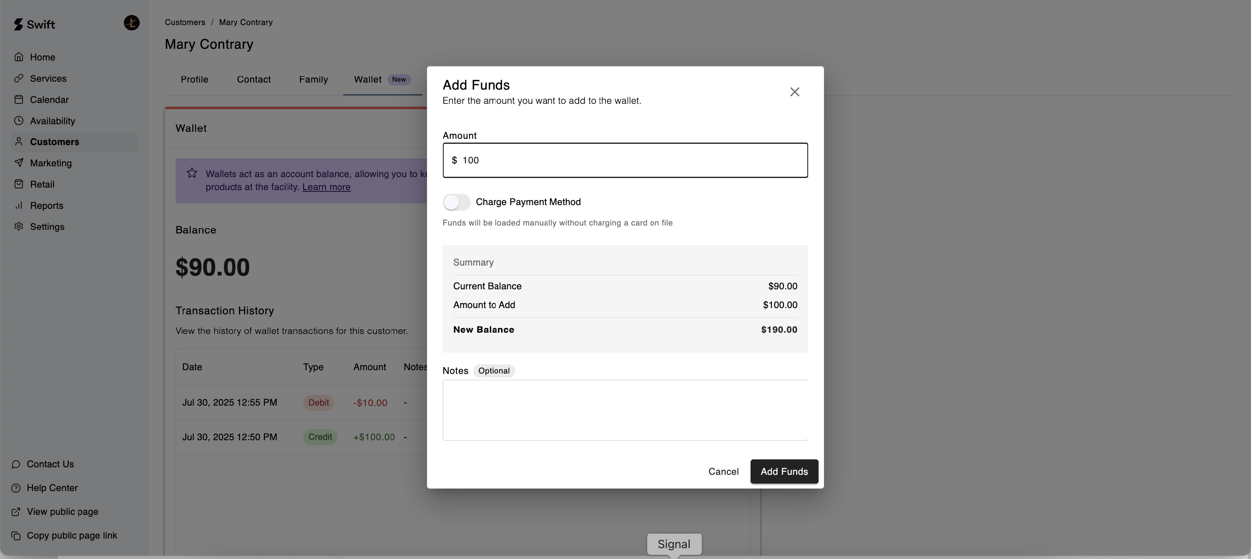Go to Customers breadcrumb link
Viewport: 1251px width, 559px height.
coord(185,23)
